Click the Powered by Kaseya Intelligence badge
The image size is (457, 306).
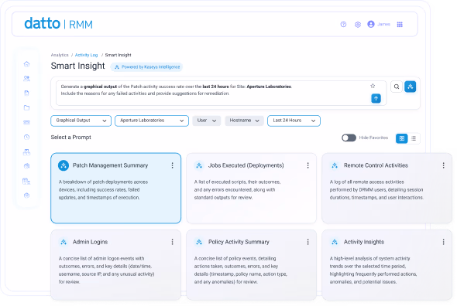tap(146, 67)
